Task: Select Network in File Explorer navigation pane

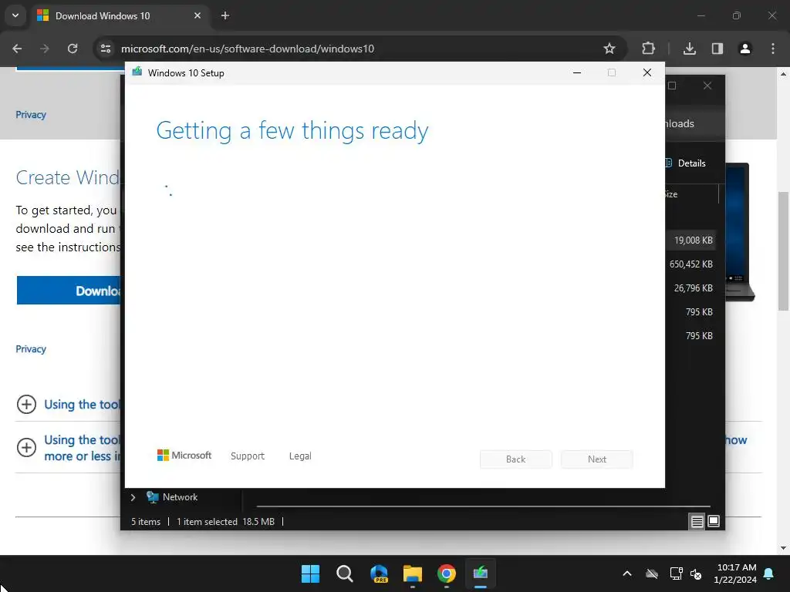Action: coord(180,497)
